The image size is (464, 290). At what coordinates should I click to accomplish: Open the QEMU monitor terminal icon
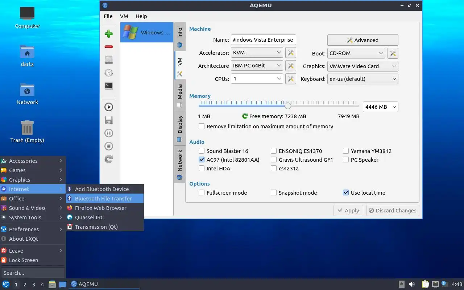[108, 86]
